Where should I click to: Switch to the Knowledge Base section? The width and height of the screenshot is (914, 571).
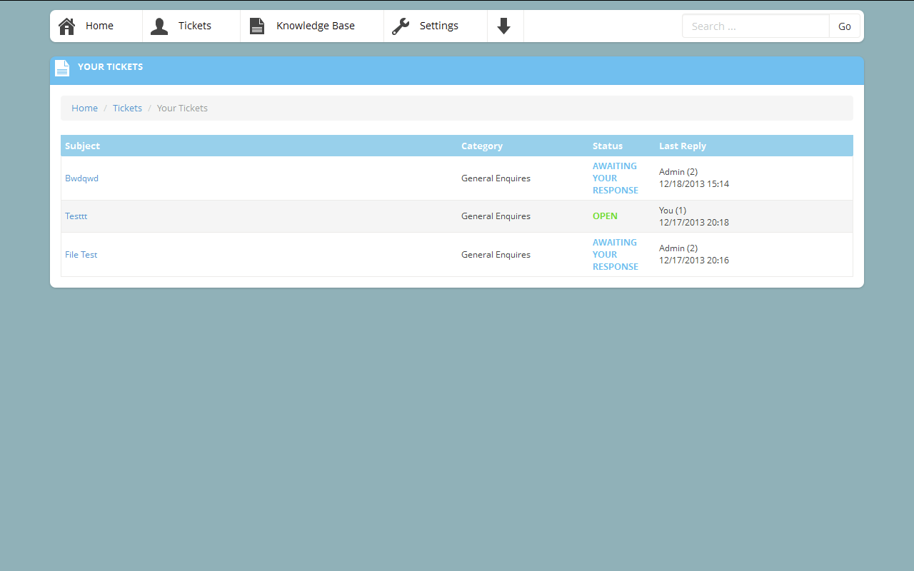pos(316,25)
